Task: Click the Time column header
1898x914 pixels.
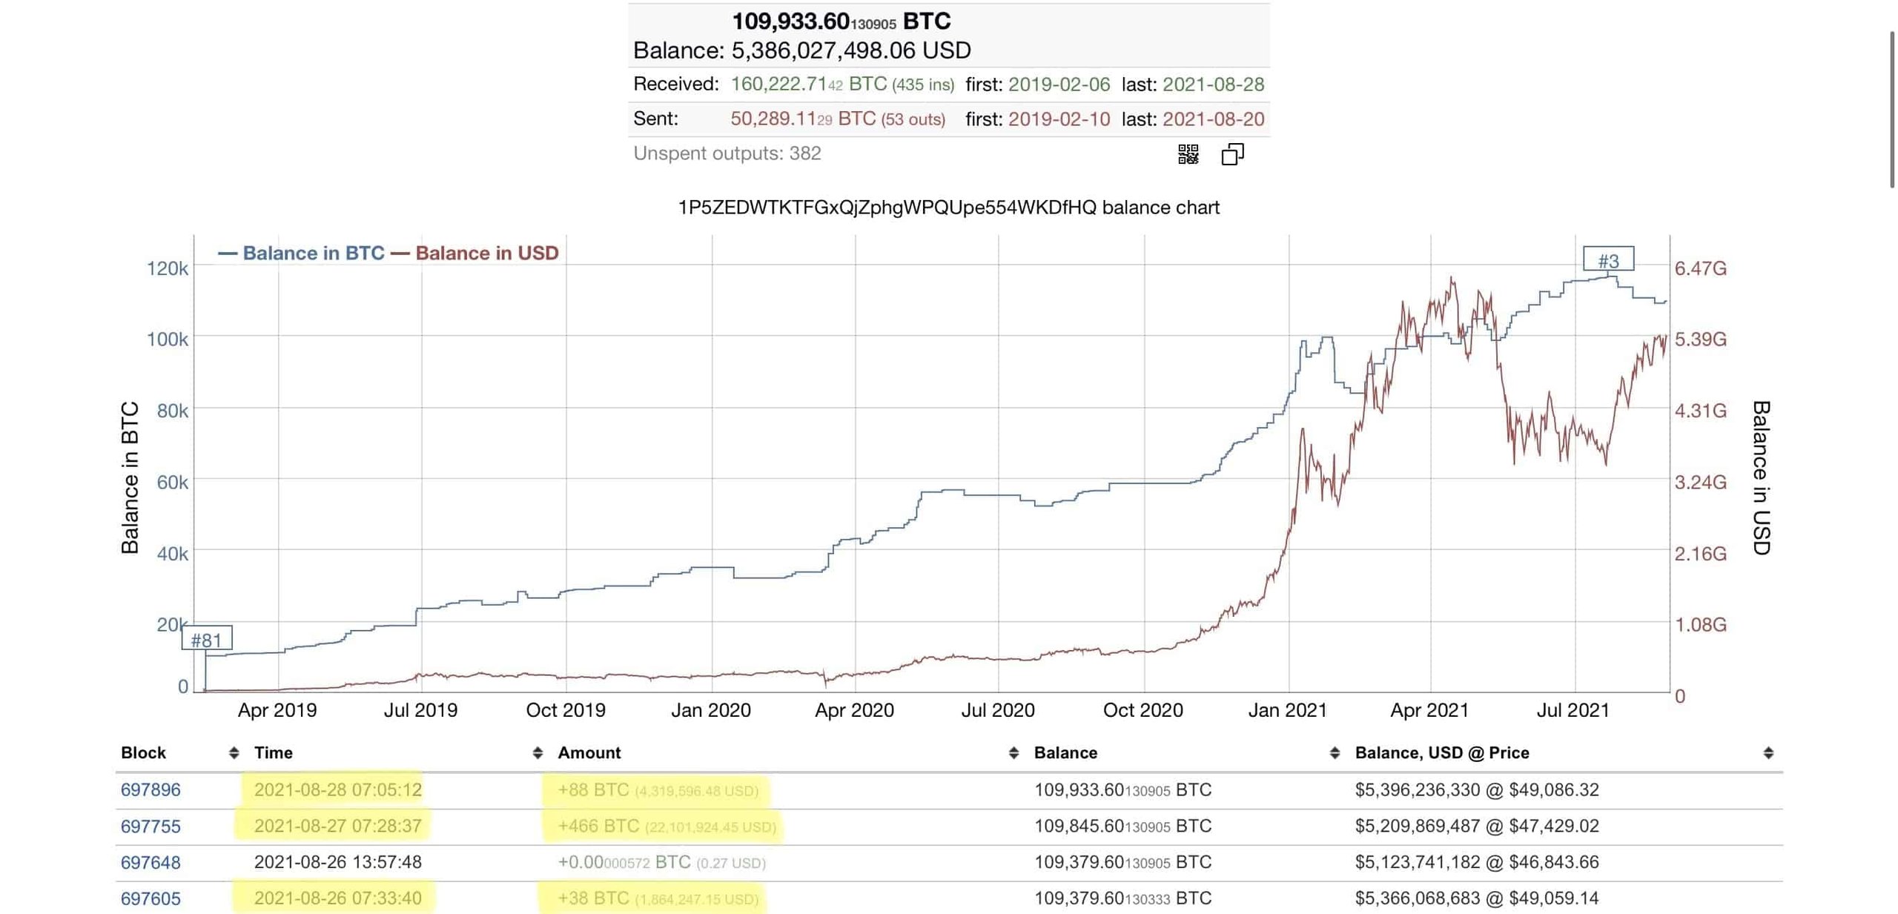Action: 274,753
